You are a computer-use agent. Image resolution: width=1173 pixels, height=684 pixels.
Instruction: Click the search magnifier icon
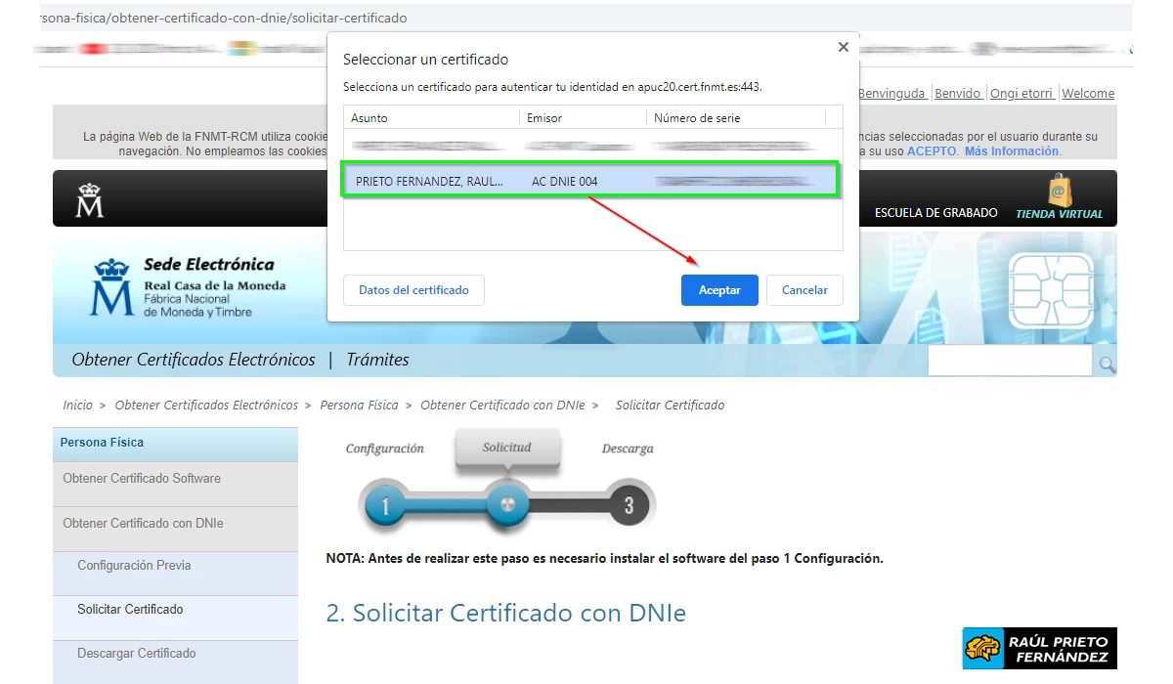click(1106, 362)
